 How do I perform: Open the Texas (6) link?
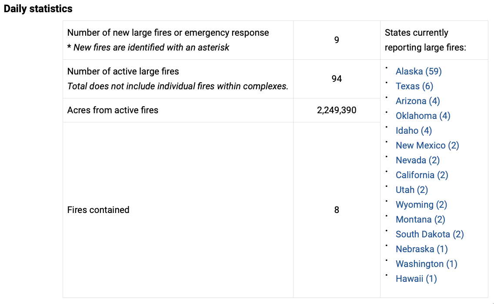coord(414,86)
